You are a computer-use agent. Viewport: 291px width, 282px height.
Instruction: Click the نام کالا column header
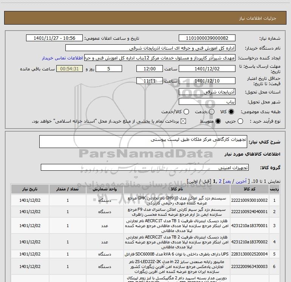[177, 189]
